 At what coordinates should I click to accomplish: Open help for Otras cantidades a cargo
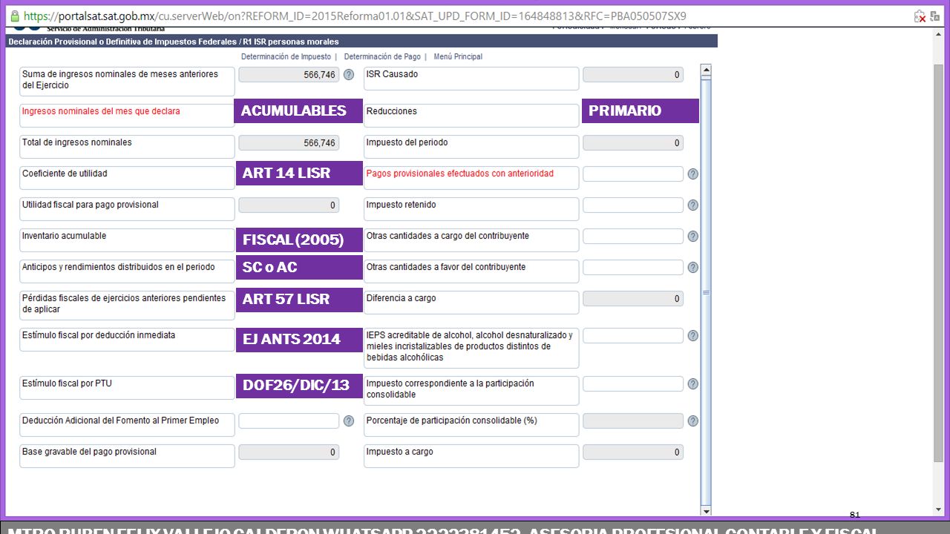click(693, 237)
